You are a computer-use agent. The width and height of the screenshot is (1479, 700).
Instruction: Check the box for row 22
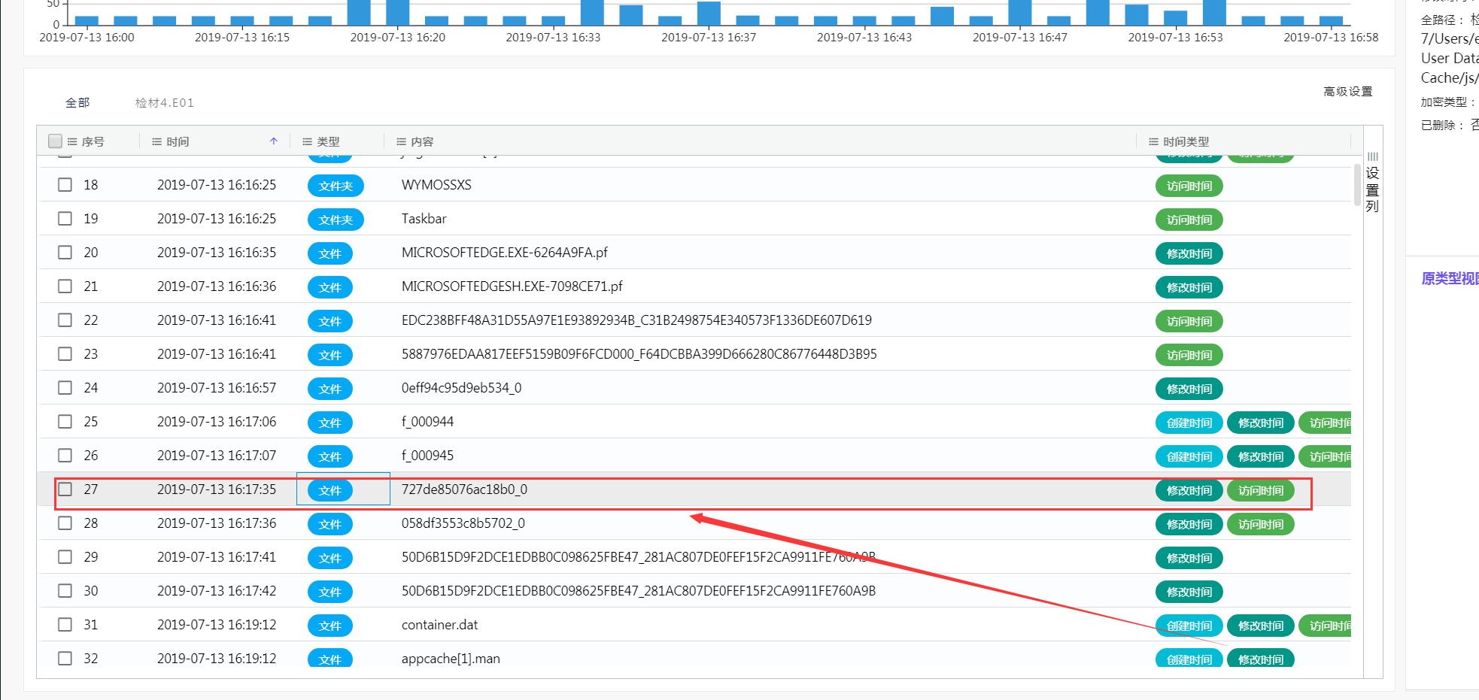click(65, 320)
